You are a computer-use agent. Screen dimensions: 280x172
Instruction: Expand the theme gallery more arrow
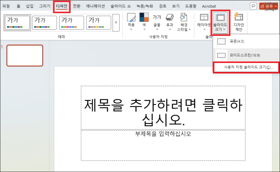[116, 23]
